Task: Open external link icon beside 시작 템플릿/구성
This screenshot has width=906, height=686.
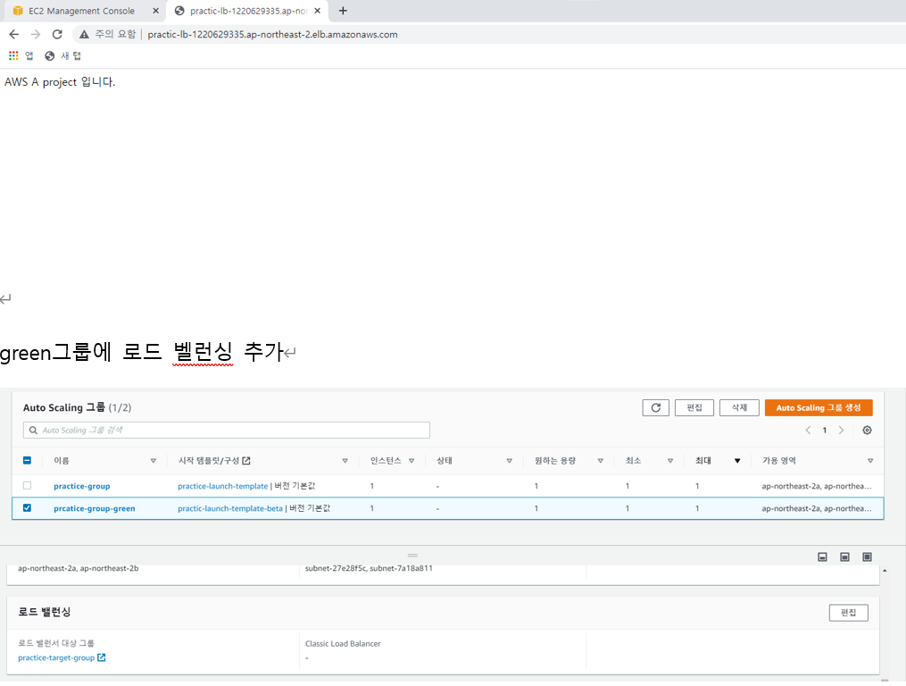Action: click(246, 461)
